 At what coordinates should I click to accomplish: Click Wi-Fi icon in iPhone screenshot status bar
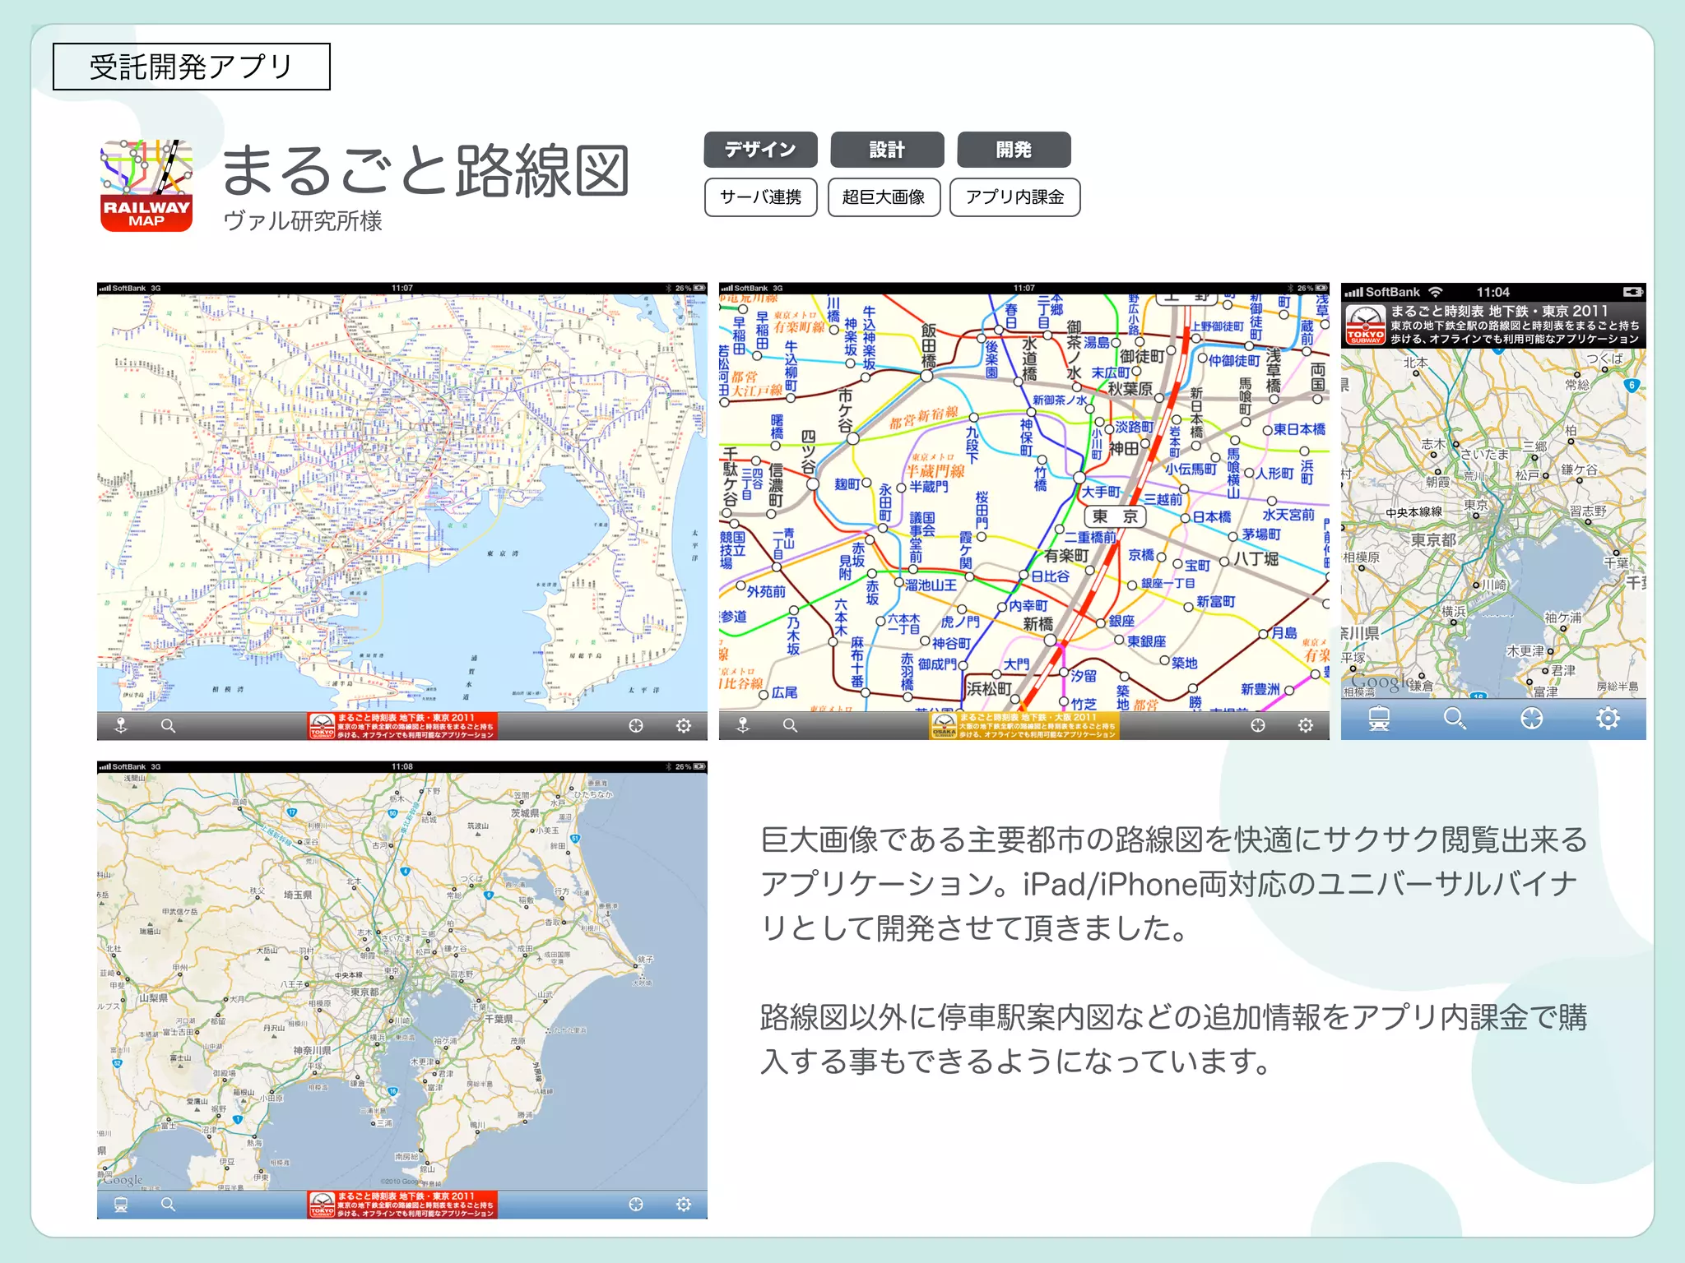(x=1436, y=292)
